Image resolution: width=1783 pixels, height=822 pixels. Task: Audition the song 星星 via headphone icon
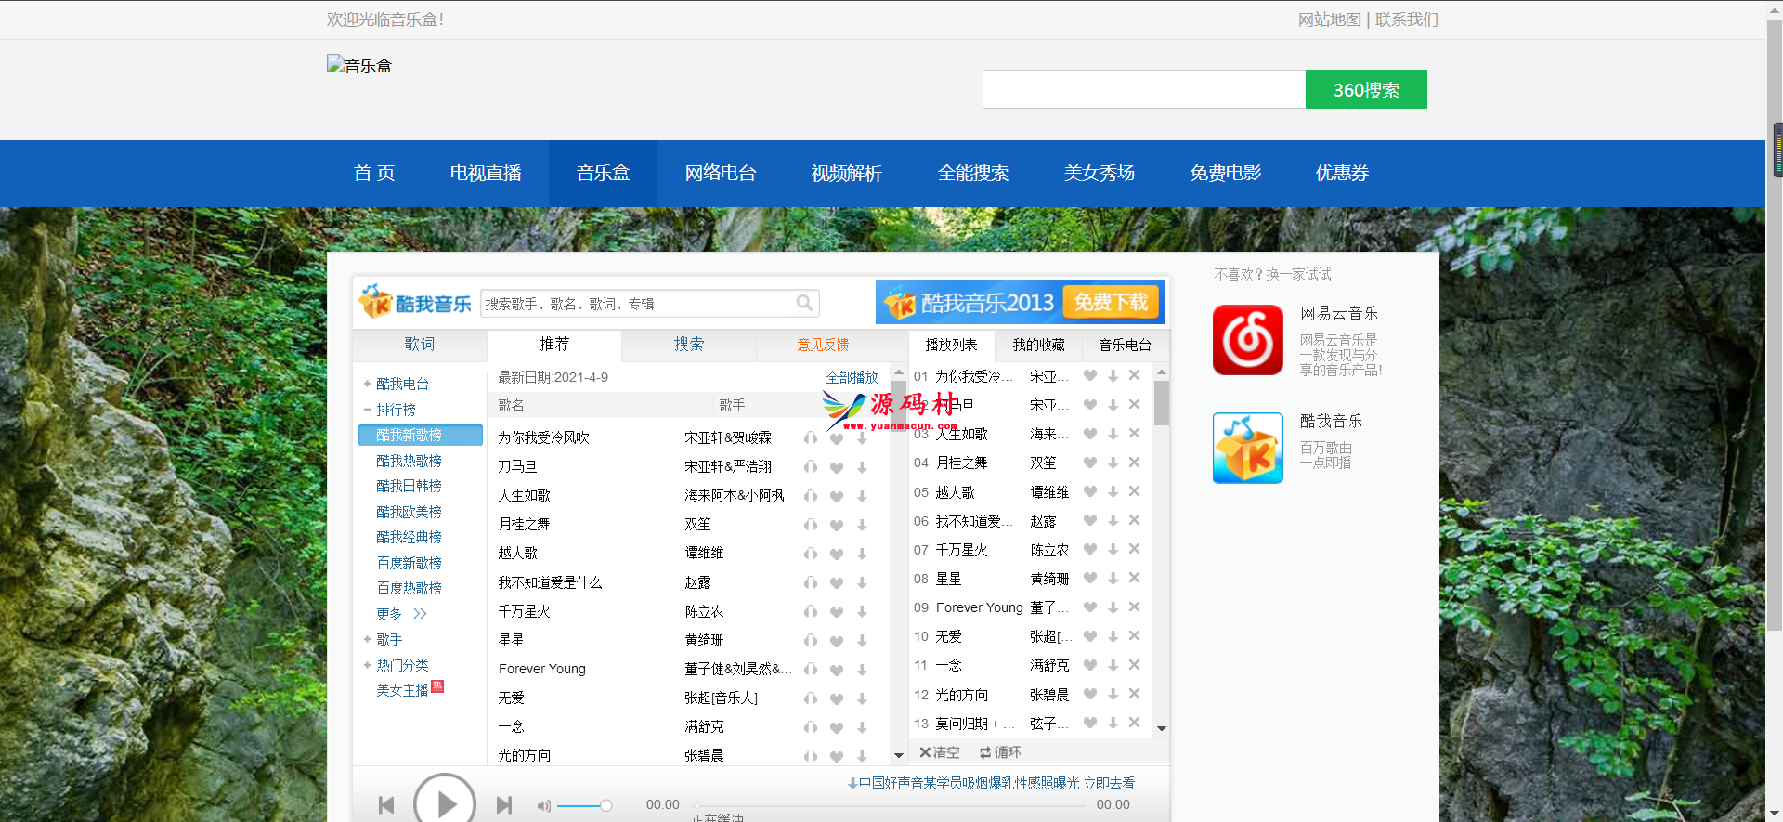click(x=811, y=641)
